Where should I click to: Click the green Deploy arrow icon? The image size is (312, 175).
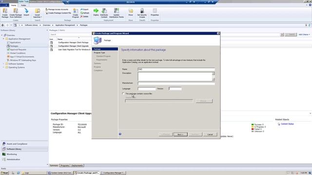click(96, 12)
